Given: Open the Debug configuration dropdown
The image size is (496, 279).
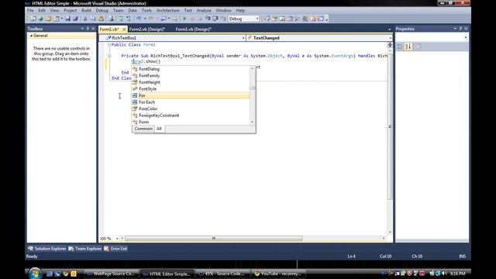Looking at the screenshot, I should pos(257,19).
